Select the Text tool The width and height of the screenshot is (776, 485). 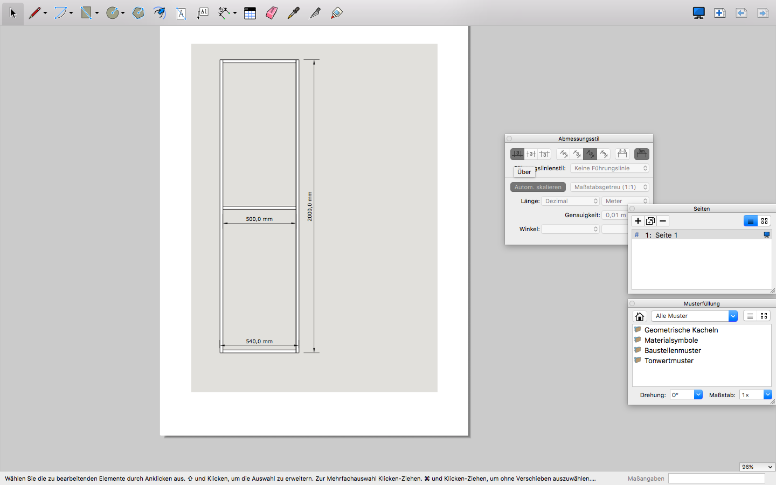[181, 13]
